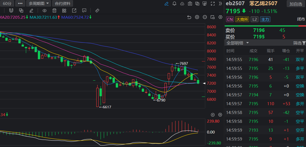Screen dimensions: 306x147
Task: Zoom in the chart with plus icon
Action: coord(197,17)
